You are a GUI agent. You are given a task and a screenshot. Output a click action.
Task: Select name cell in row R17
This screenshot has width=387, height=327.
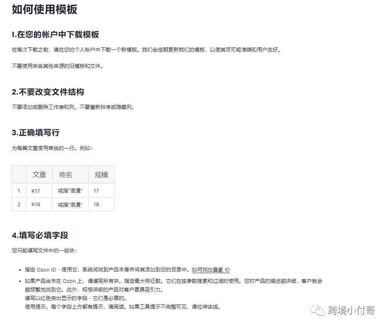70,191
